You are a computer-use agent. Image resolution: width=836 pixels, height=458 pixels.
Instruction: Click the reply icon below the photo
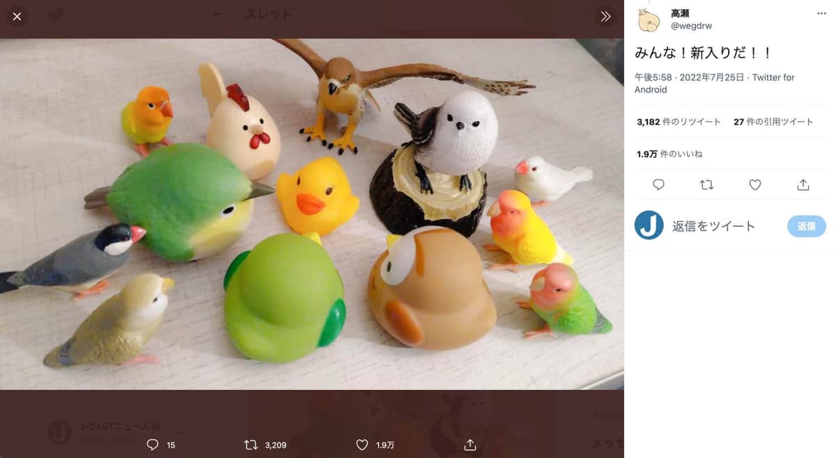pos(153,444)
